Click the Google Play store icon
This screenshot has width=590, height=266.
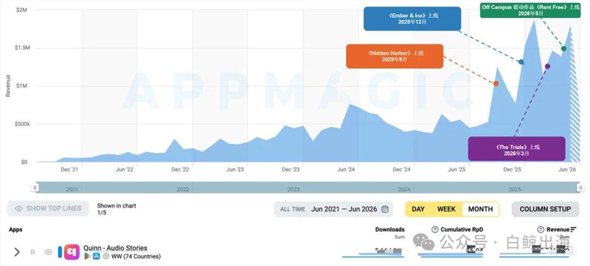tap(87, 256)
